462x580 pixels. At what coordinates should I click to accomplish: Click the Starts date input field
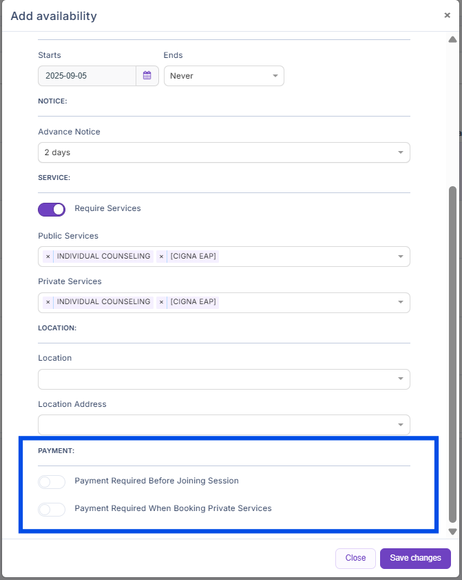[87, 76]
